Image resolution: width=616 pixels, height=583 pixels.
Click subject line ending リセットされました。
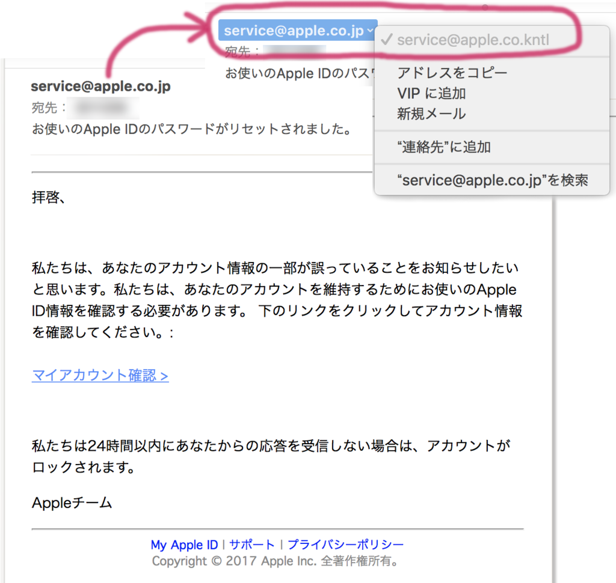pos(192,129)
